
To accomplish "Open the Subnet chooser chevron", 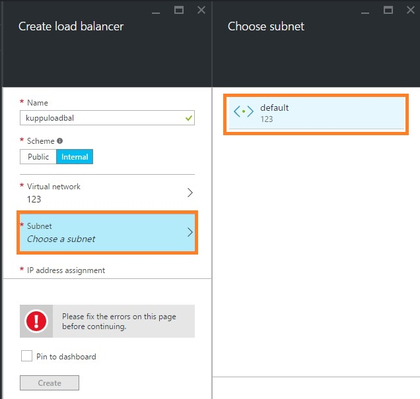I will point(190,232).
